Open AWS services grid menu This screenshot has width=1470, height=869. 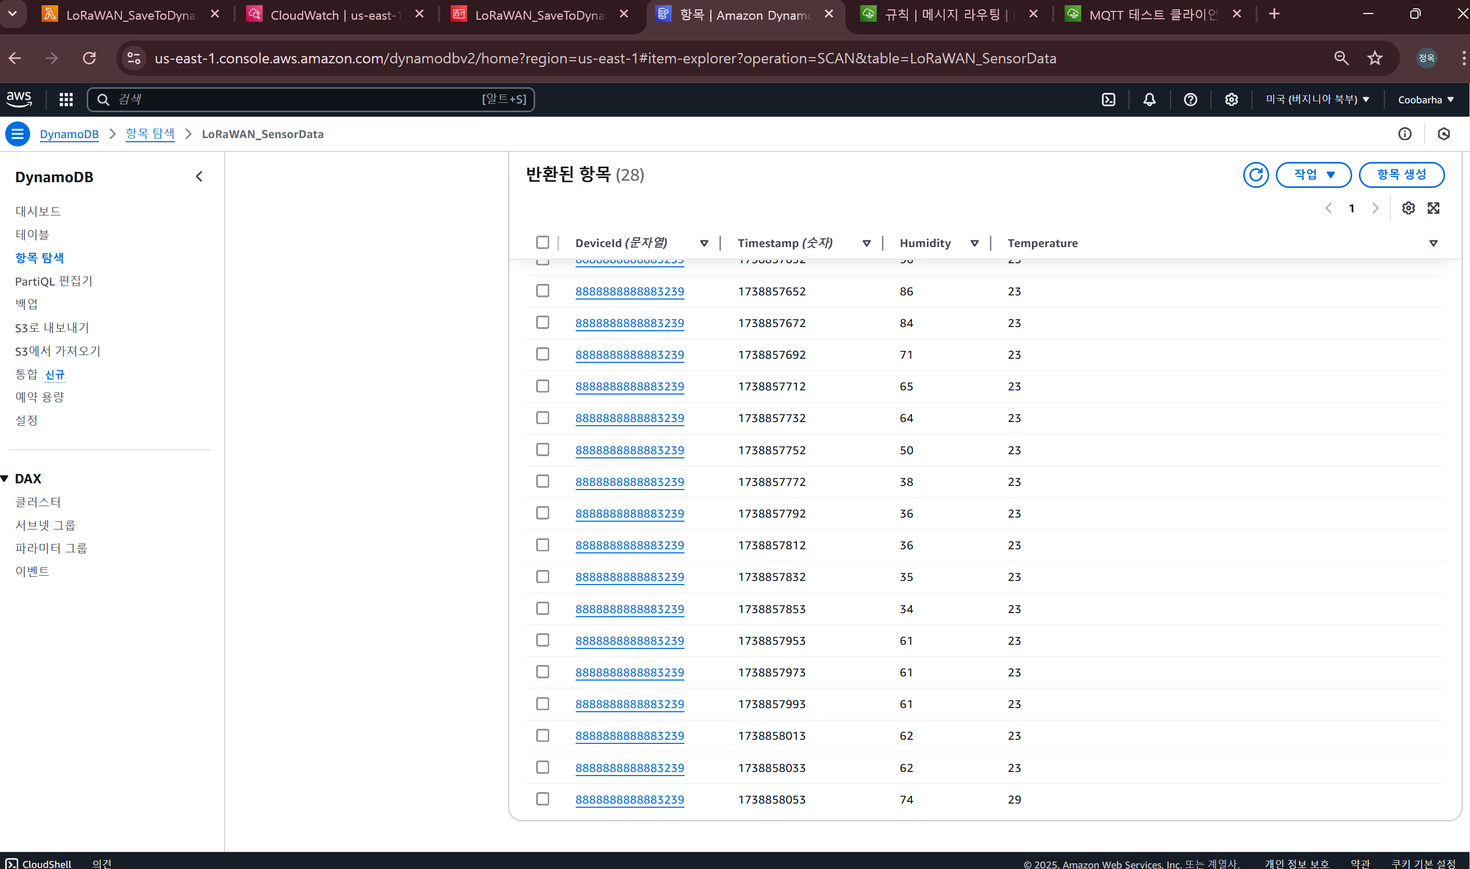point(66,100)
